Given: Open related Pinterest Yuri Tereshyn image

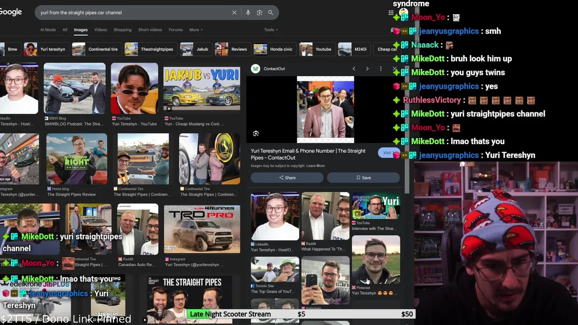Looking at the screenshot, I should click(x=376, y=260).
